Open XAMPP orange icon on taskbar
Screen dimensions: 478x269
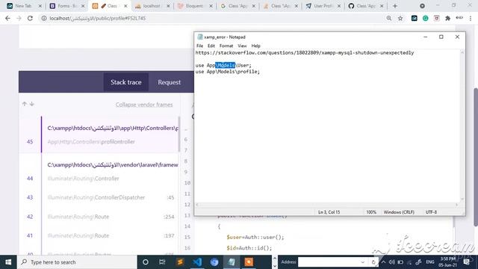(x=249, y=262)
